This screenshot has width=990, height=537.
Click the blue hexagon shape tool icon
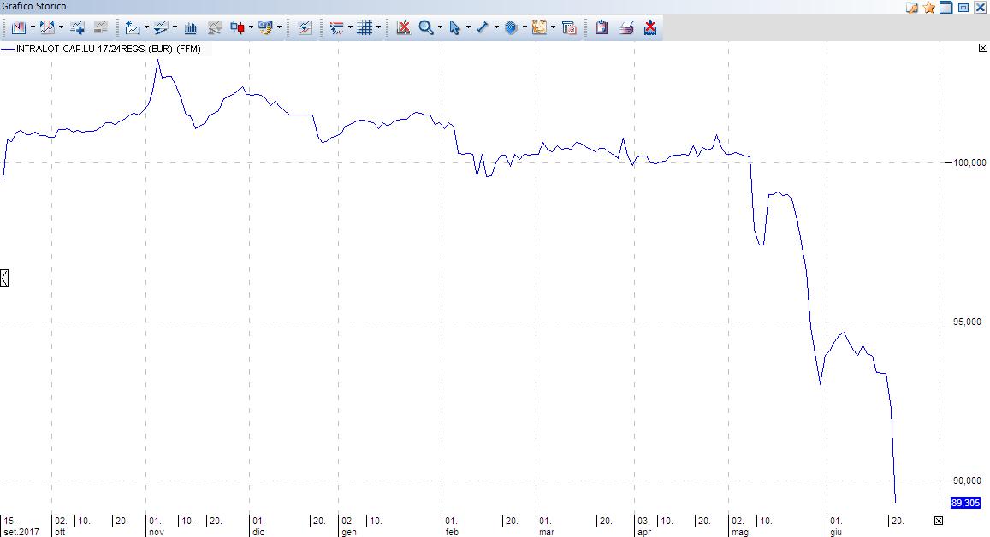pos(511,27)
